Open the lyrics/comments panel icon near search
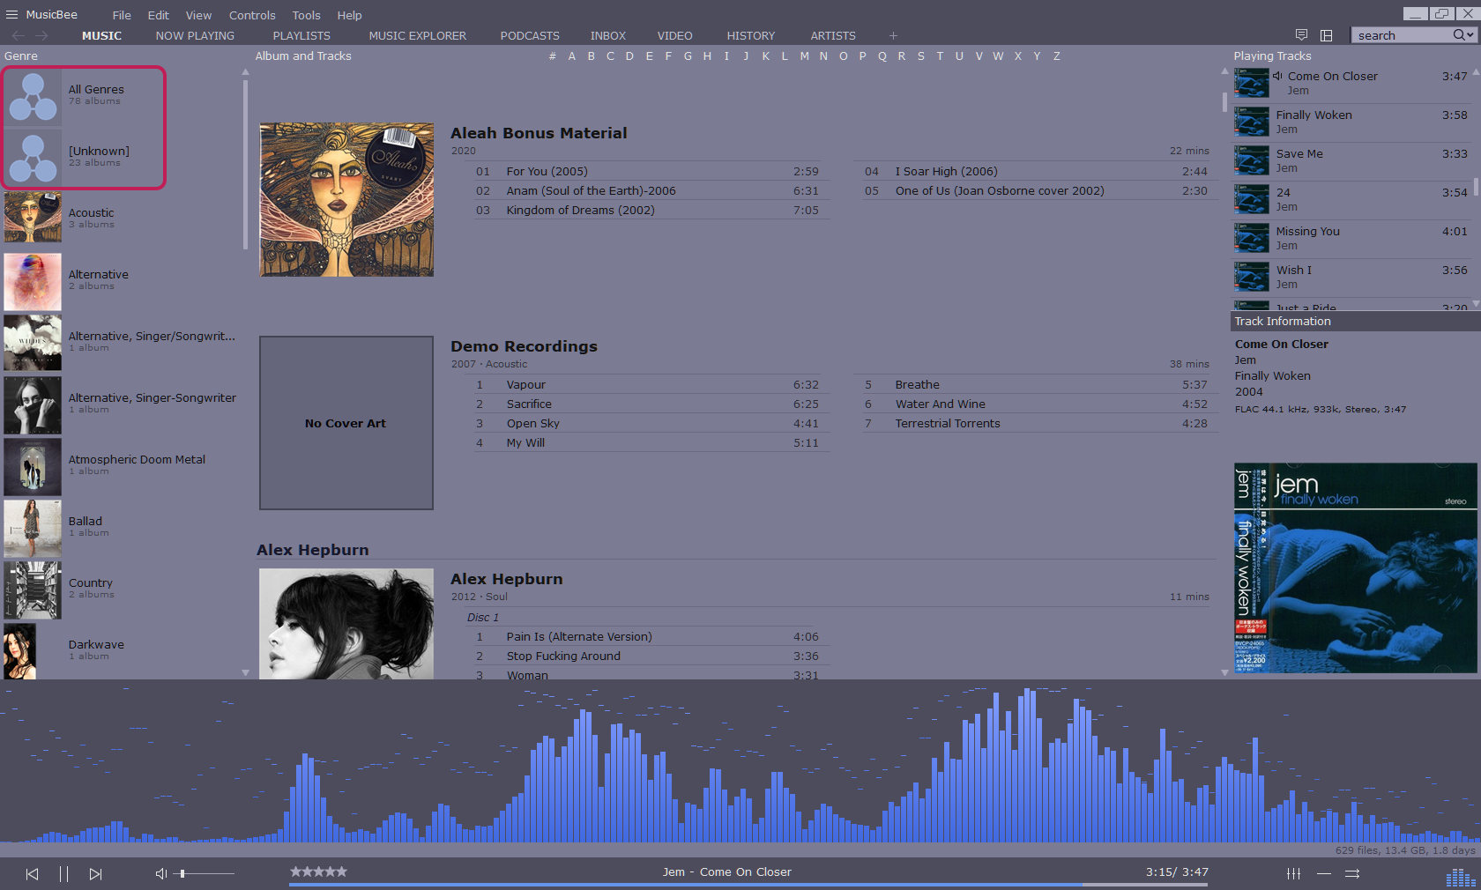Image resolution: width=1481 pixels, height=890 pixels. pos(1301,35)
